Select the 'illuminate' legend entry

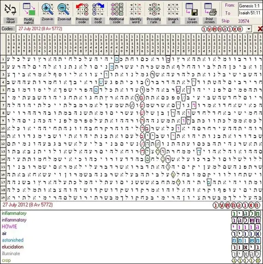pyautogui.click(x=11, y=254)
